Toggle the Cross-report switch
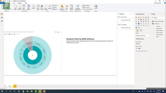 coord(139,44)
